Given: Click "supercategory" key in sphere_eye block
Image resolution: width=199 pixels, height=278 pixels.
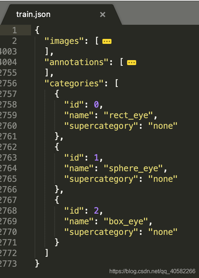Looking at the screenshot, I should pyautogui.click(x=101, y=179).
